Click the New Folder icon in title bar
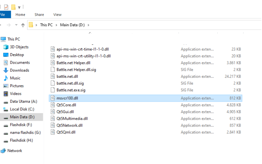The height and width of the screenshot is (164, 262). 13,7
